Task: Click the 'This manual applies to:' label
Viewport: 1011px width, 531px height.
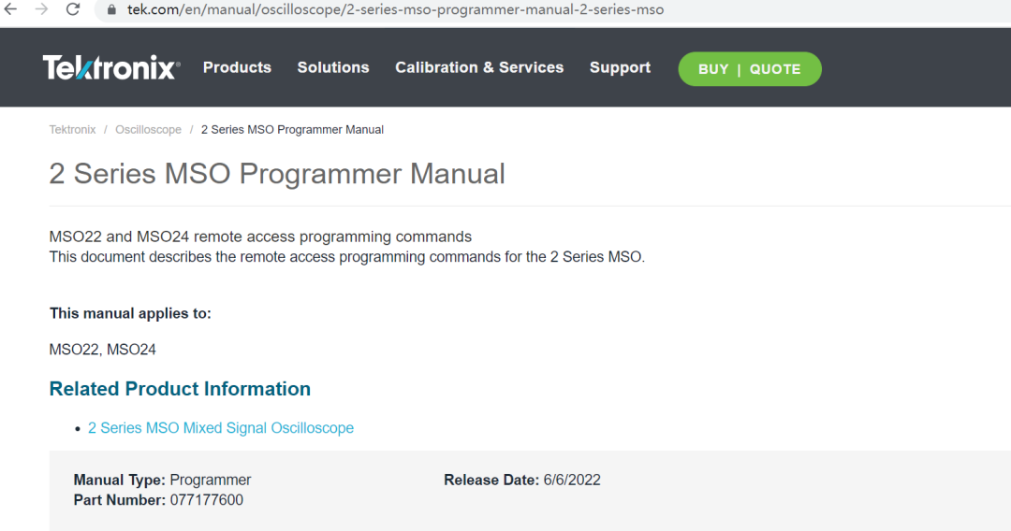Action: point(130,313)
